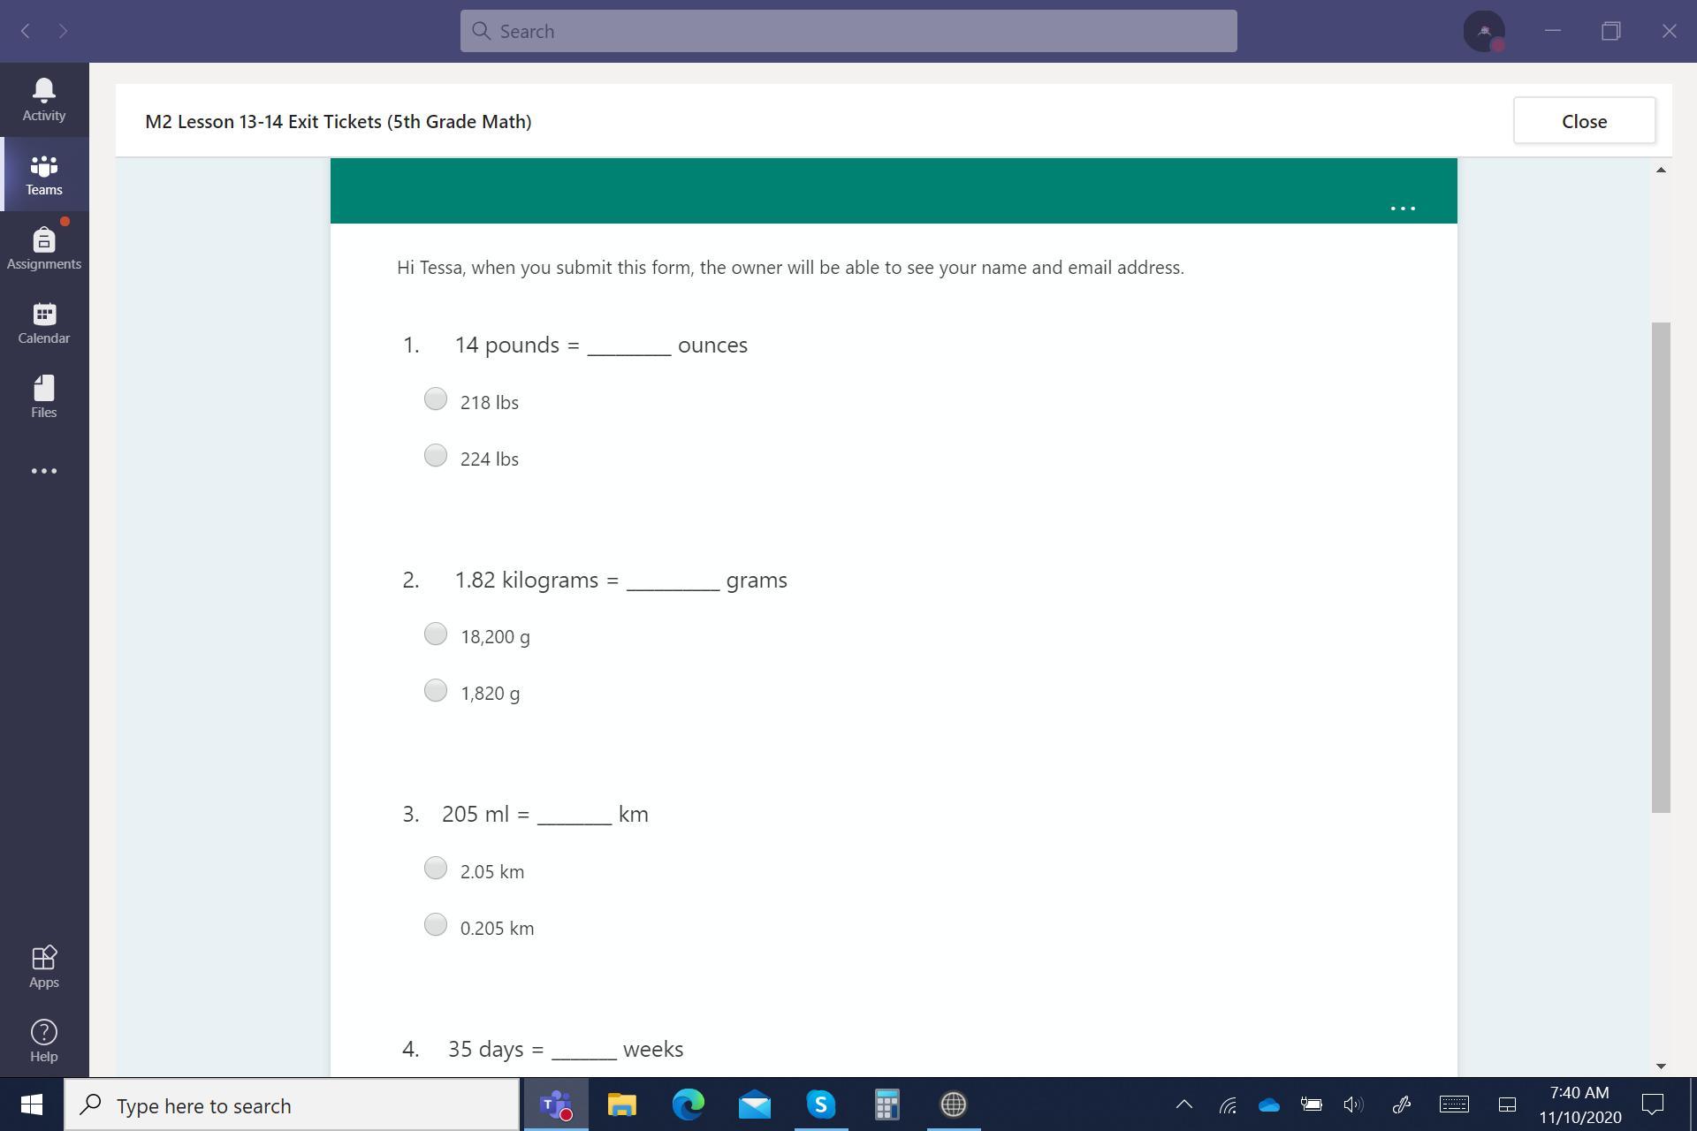Screen dimensions: 1697x1131
Task: Open the Help icon in the sidebar
Action: click(43, 1041)
